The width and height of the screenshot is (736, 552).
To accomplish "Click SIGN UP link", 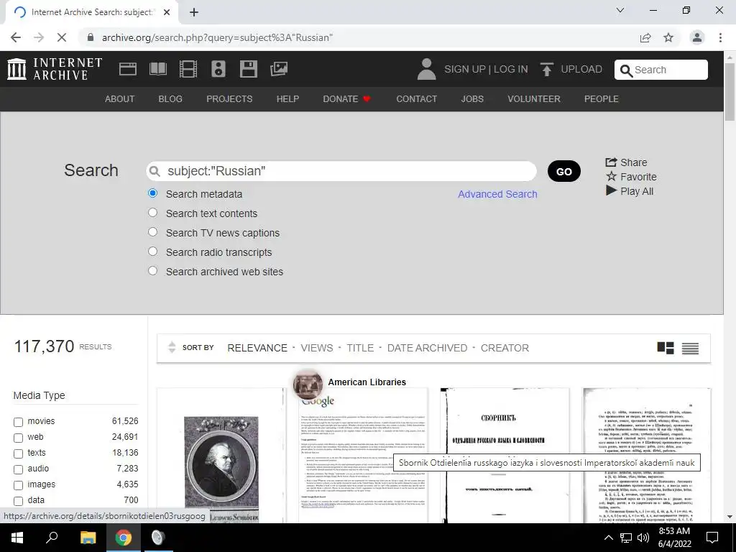I will click(465, 69).
